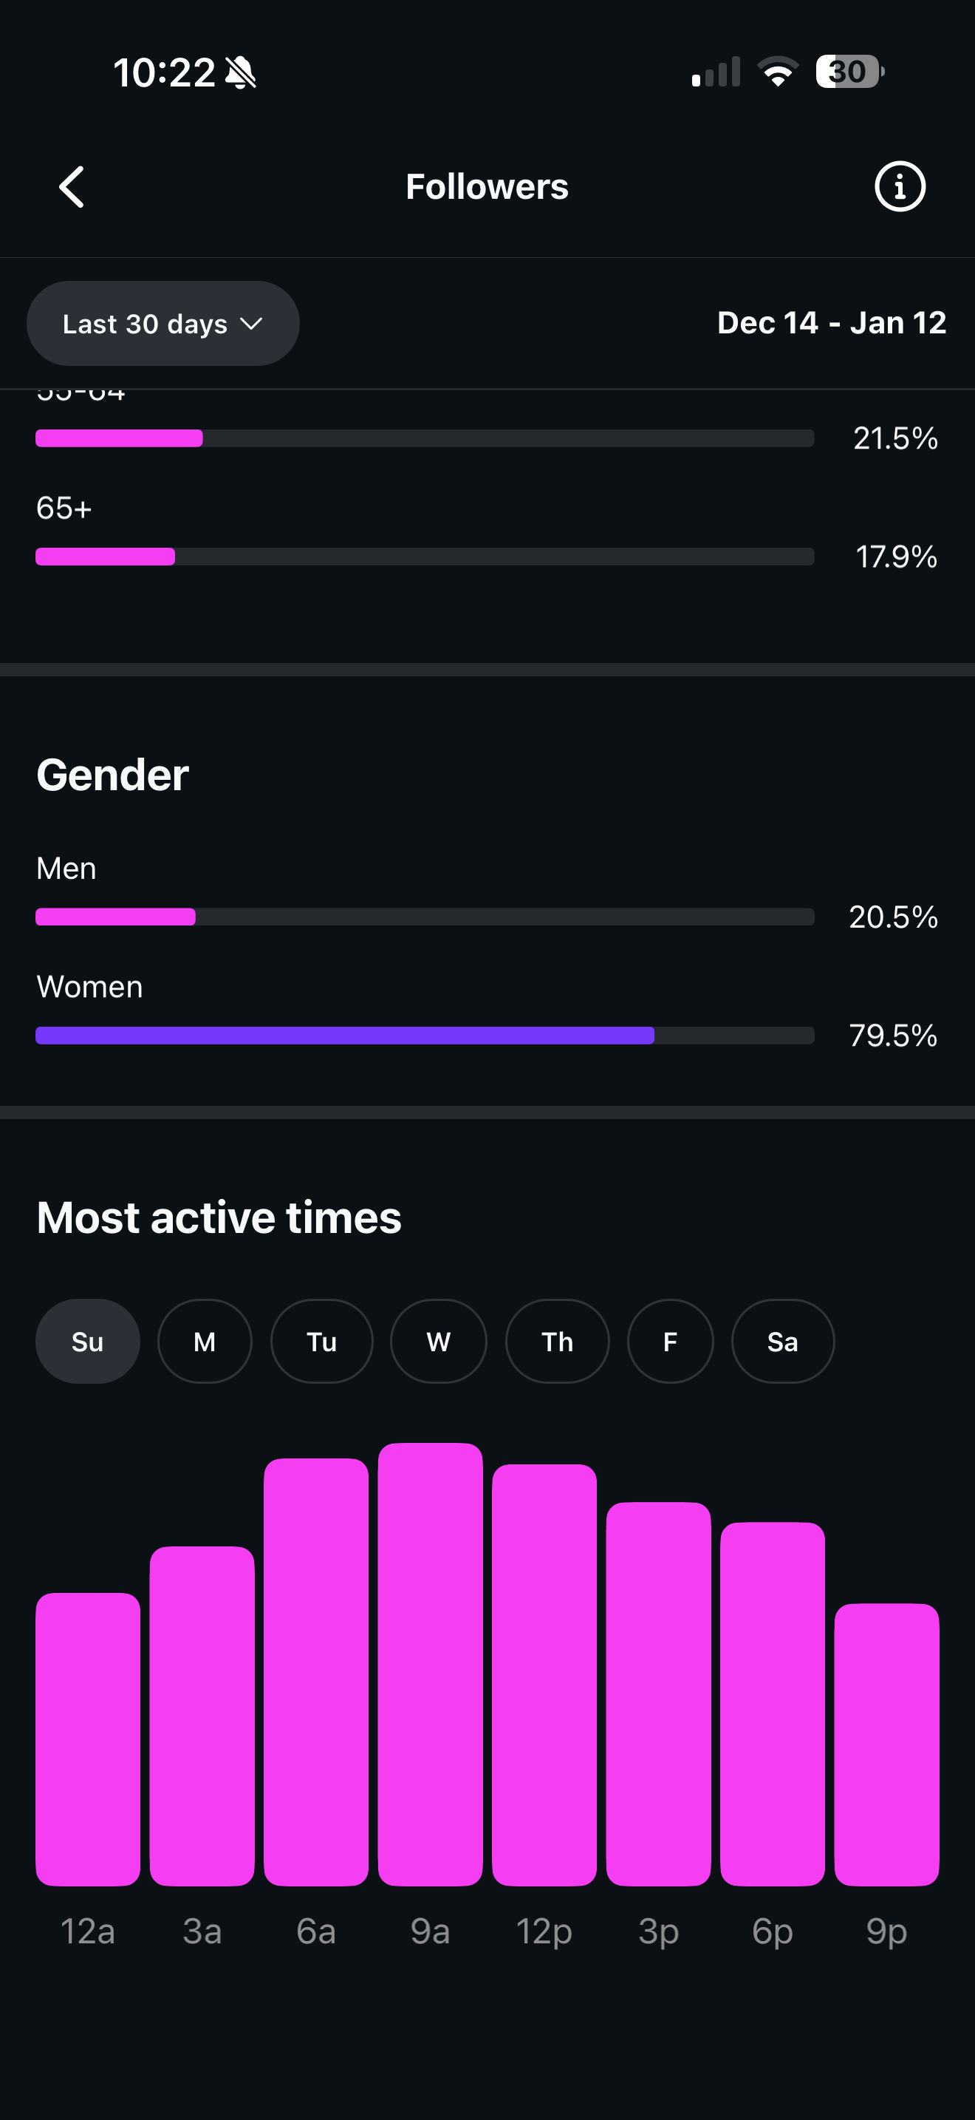Screen dimensions: 975x2120
Task: Tap the 65+ age group bar
Action: coord(425,557)
